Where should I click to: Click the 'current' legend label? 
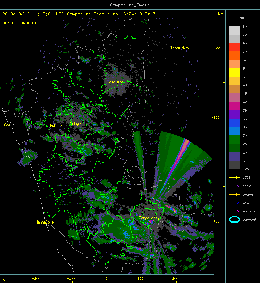point(250,220)
